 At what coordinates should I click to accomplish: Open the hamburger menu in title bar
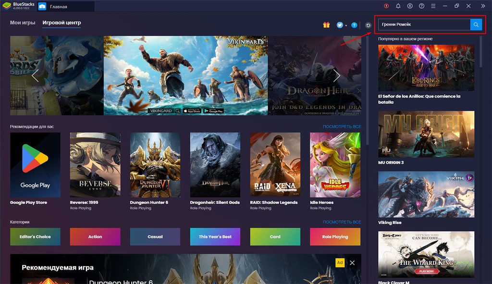coord(433,6)
